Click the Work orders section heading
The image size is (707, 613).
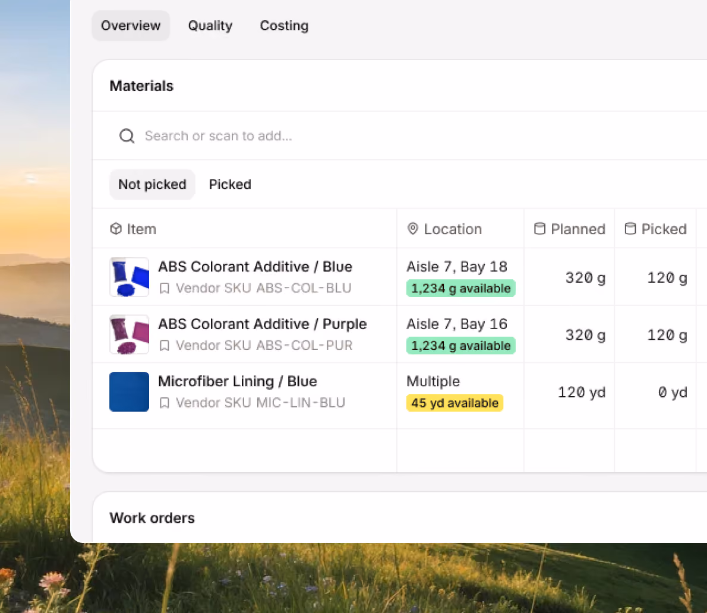(153, 518)
